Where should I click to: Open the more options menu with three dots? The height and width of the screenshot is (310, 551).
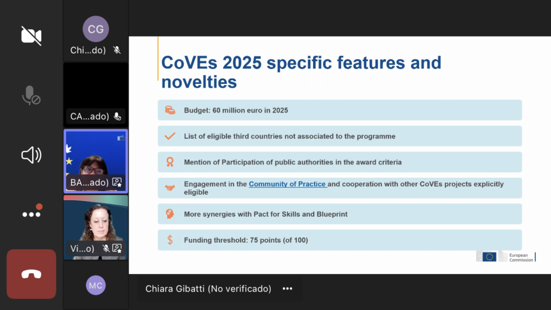point(31,214)
